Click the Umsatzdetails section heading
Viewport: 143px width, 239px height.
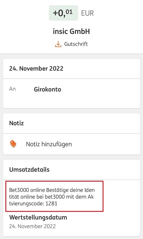(29, 170)
